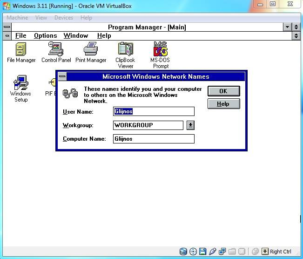The height and width of the screenshot is (259, 303).
Task: Click the Help button in the dialog
Action: 223,104
